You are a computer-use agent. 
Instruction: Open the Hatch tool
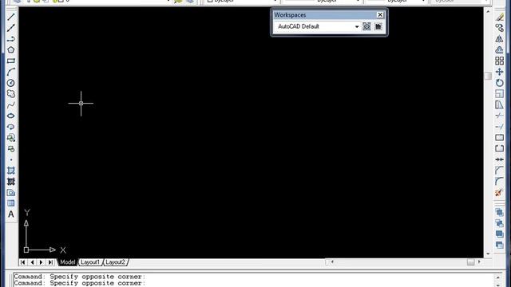coord(10,171)
